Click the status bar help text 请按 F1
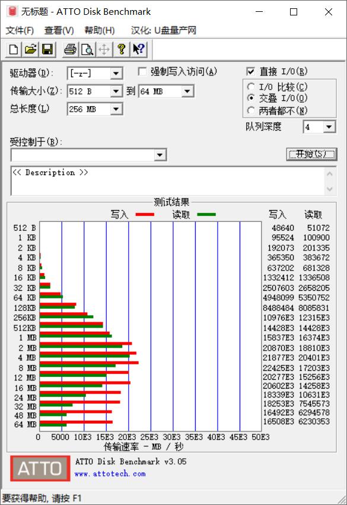 coord(66,498)
